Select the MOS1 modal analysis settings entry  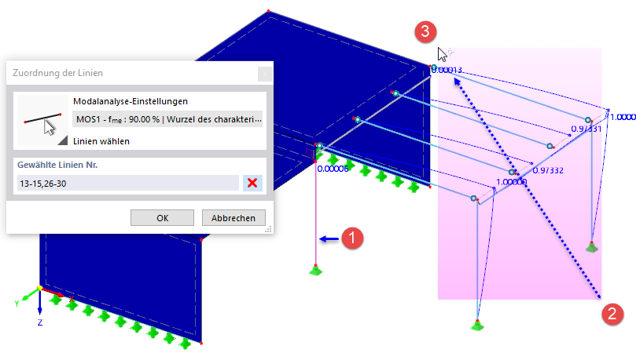pos(167,119)
